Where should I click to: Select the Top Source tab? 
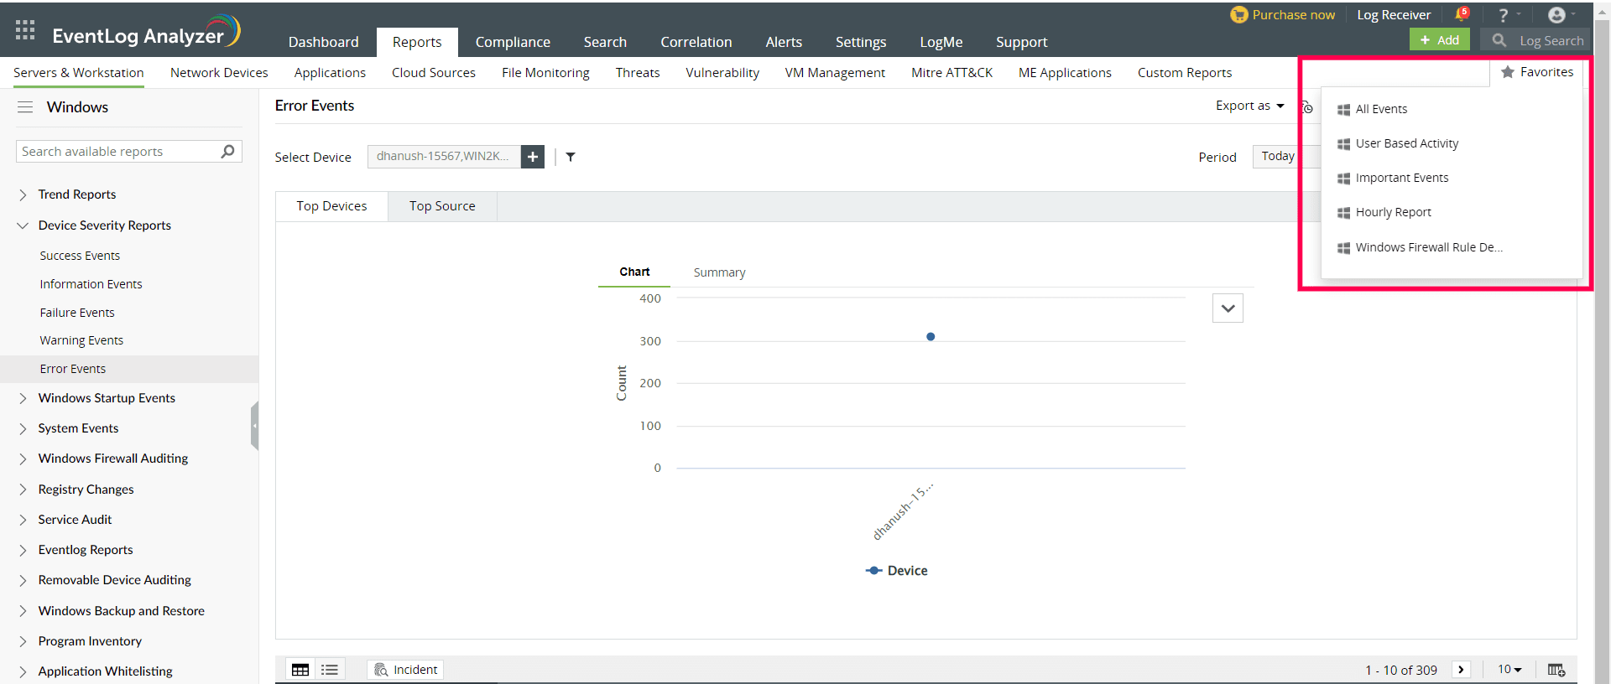(442, 206)
